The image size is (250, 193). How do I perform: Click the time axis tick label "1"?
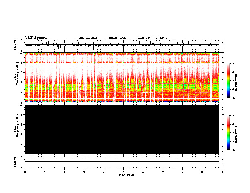45,172
